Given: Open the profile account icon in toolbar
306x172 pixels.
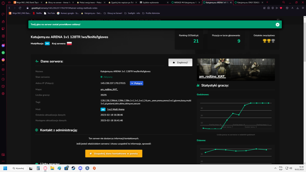Looking at the screenshot, I should pos(292,8).
